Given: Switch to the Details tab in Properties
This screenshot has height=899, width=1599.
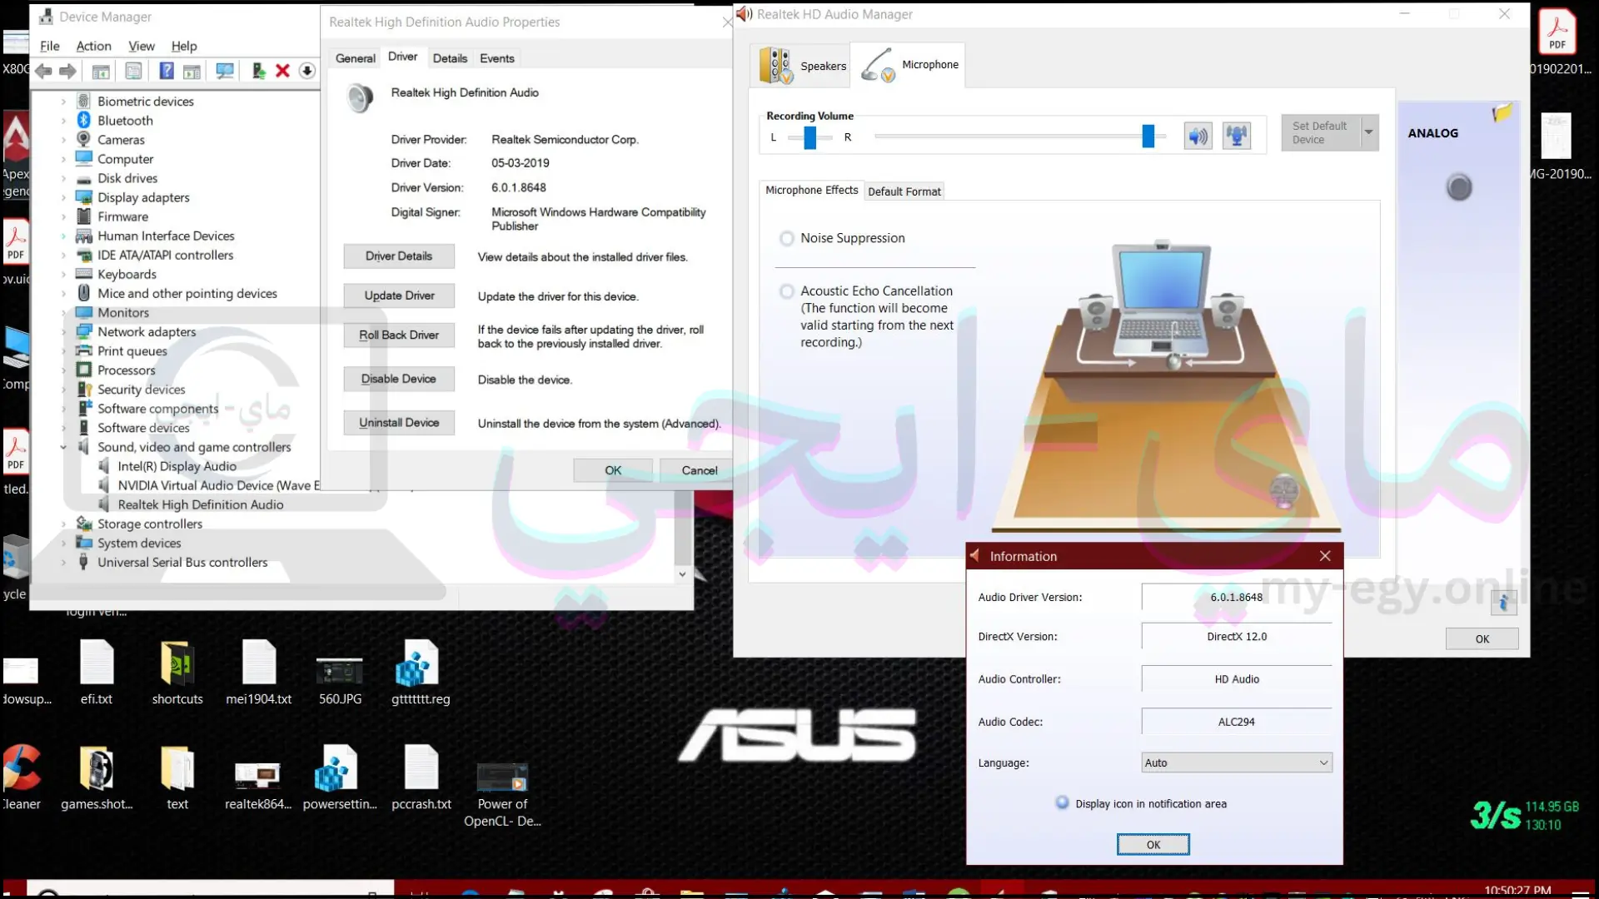Looking at the screenshot, I should click(x=450, y=58).
